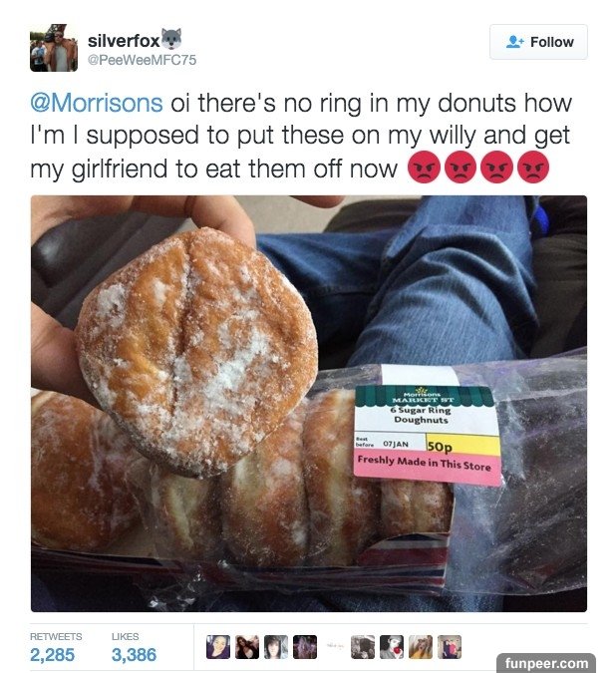Click the last liker avatar
The width and height of the screenshot is (616, 673).
(450, 647)
